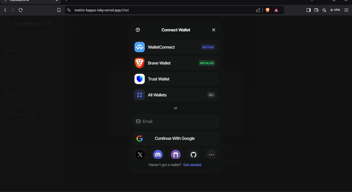Bookmark this page

point(59,10)
